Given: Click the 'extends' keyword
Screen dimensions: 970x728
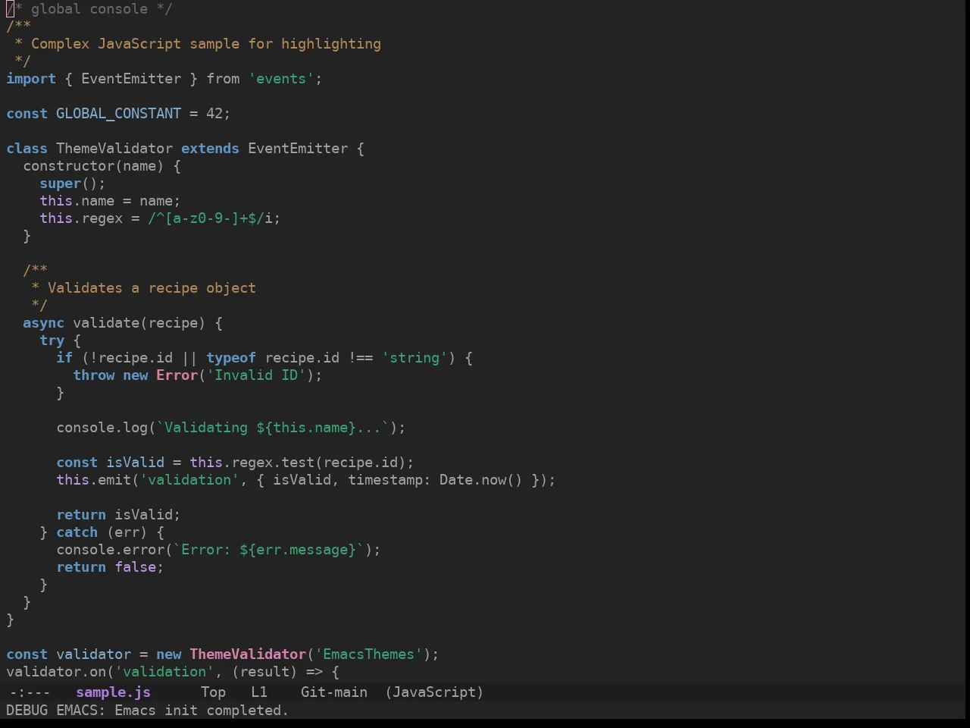Looking at the screenshot, I should tap(210, 149).
